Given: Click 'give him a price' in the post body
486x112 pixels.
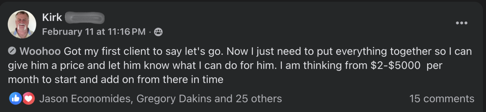Looking at the screenshot, I should click(56, 65).
